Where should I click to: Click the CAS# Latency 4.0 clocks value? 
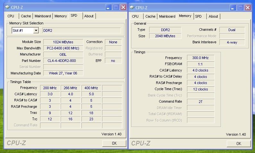pos(200,70)
